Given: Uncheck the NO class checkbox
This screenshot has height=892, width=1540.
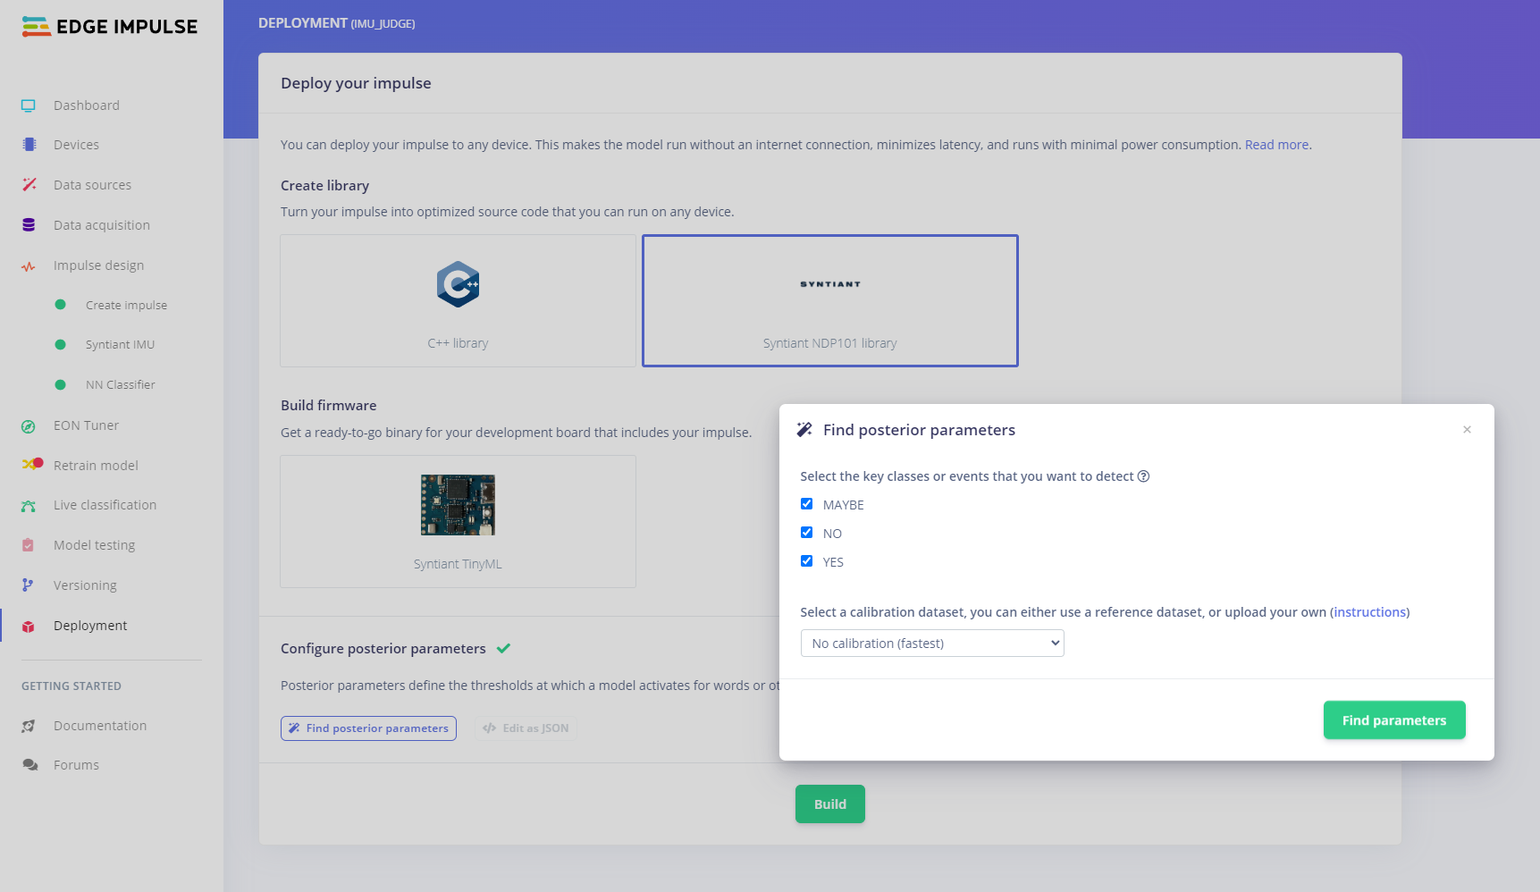Looking at the screenshot, I should pos(806,533).
